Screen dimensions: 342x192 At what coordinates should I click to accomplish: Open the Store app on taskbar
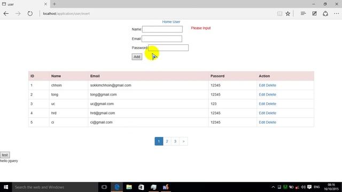[x=141, y=187]
